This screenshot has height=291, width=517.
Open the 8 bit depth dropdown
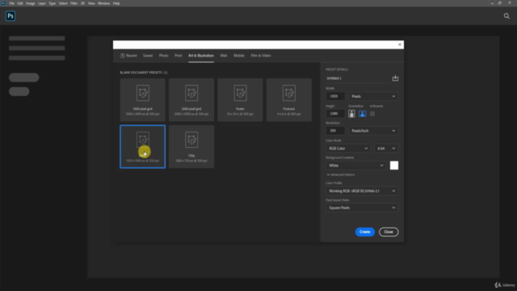pyautogui.click(x=386, y=149)
